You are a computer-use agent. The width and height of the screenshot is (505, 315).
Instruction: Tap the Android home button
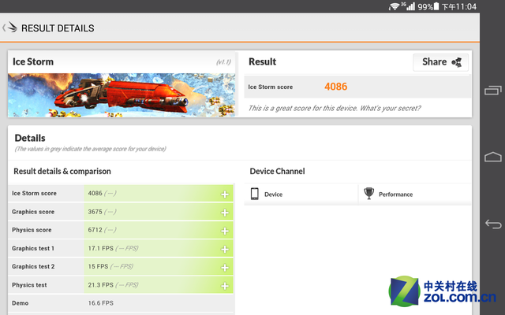pos(492,157)
